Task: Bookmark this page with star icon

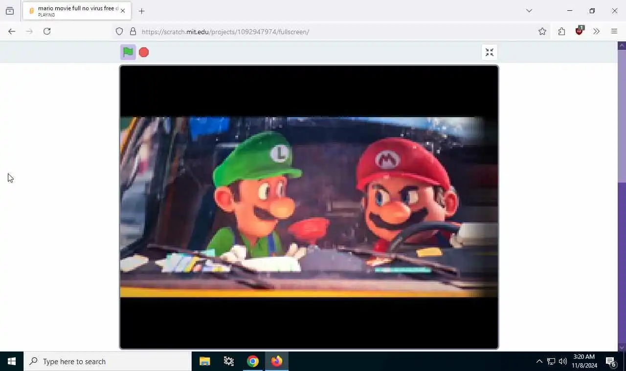Action: [542, 31]
